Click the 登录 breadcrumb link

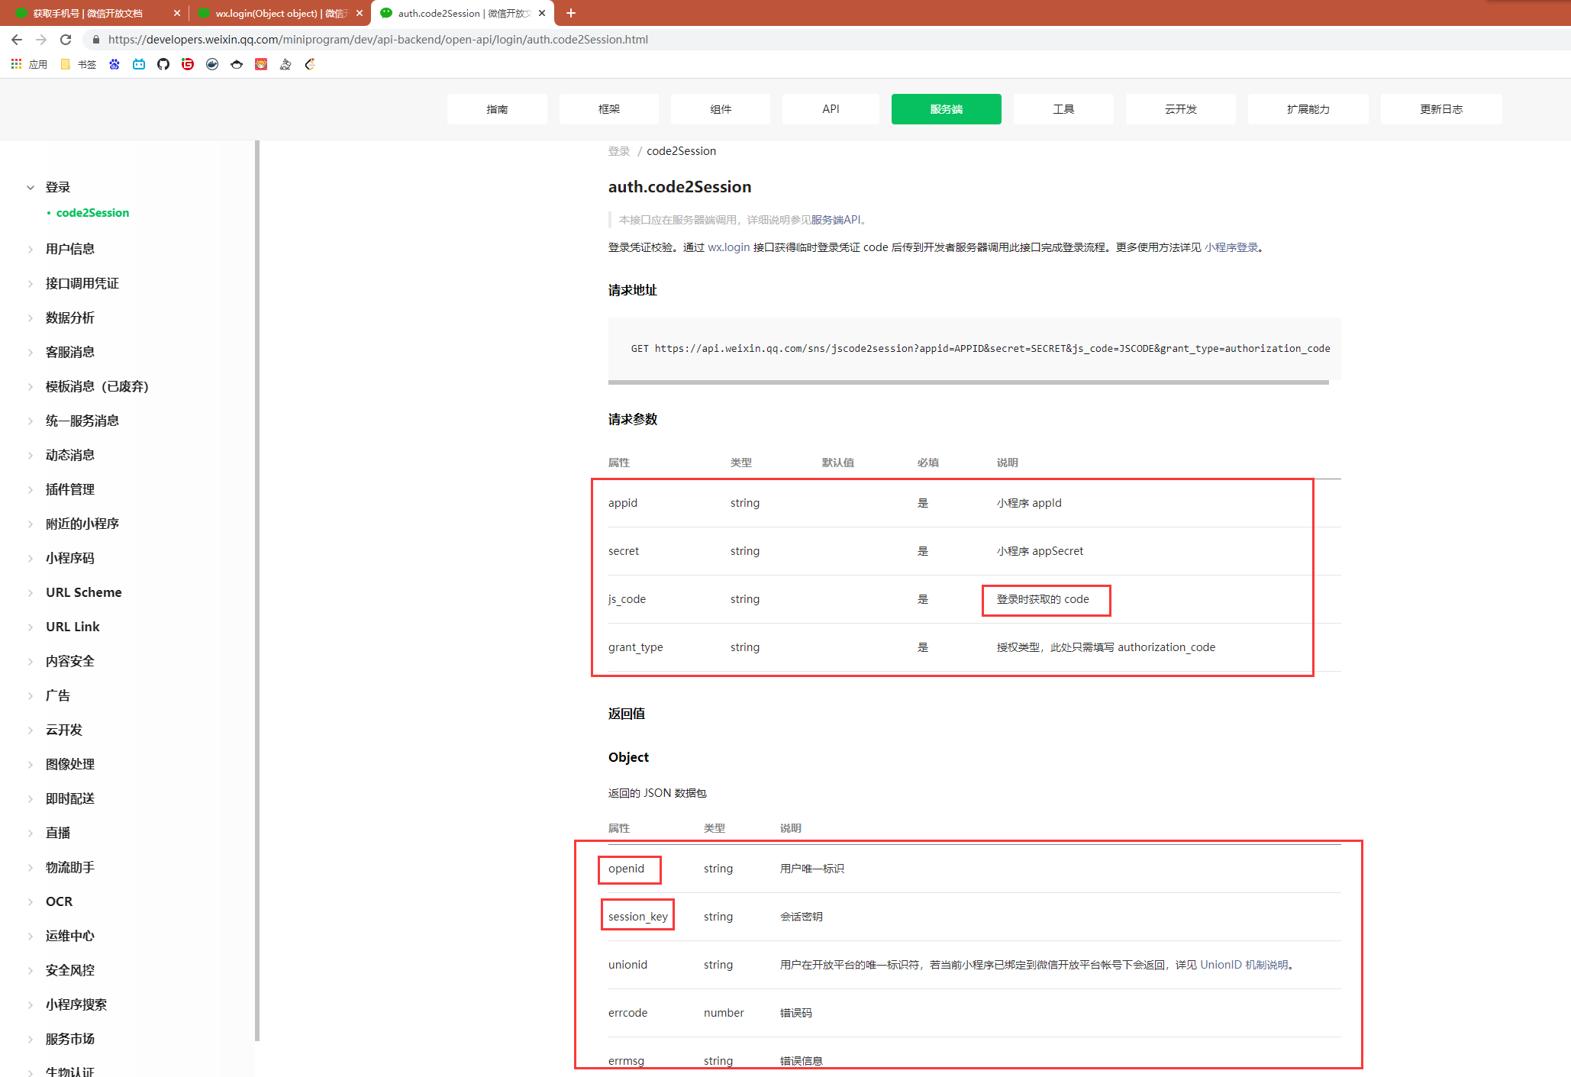tap(619, 151)
